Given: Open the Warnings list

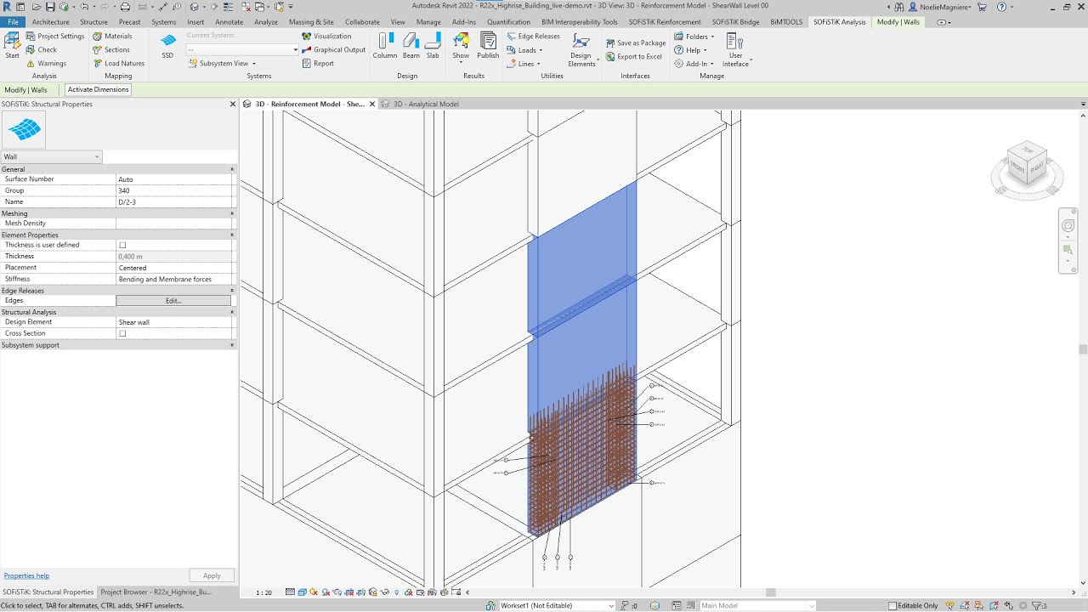Looking at the screenshot, I should click(46, 64).
